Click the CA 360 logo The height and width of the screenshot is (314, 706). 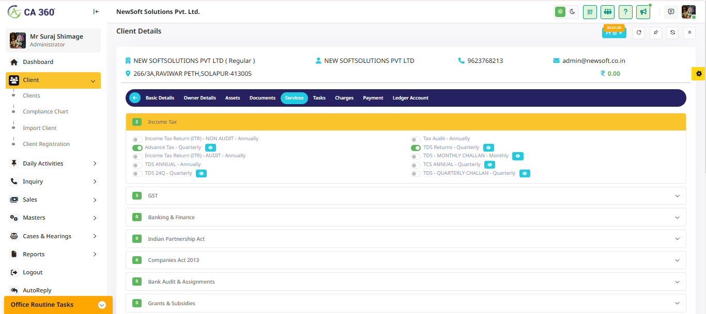coord(32,12)
